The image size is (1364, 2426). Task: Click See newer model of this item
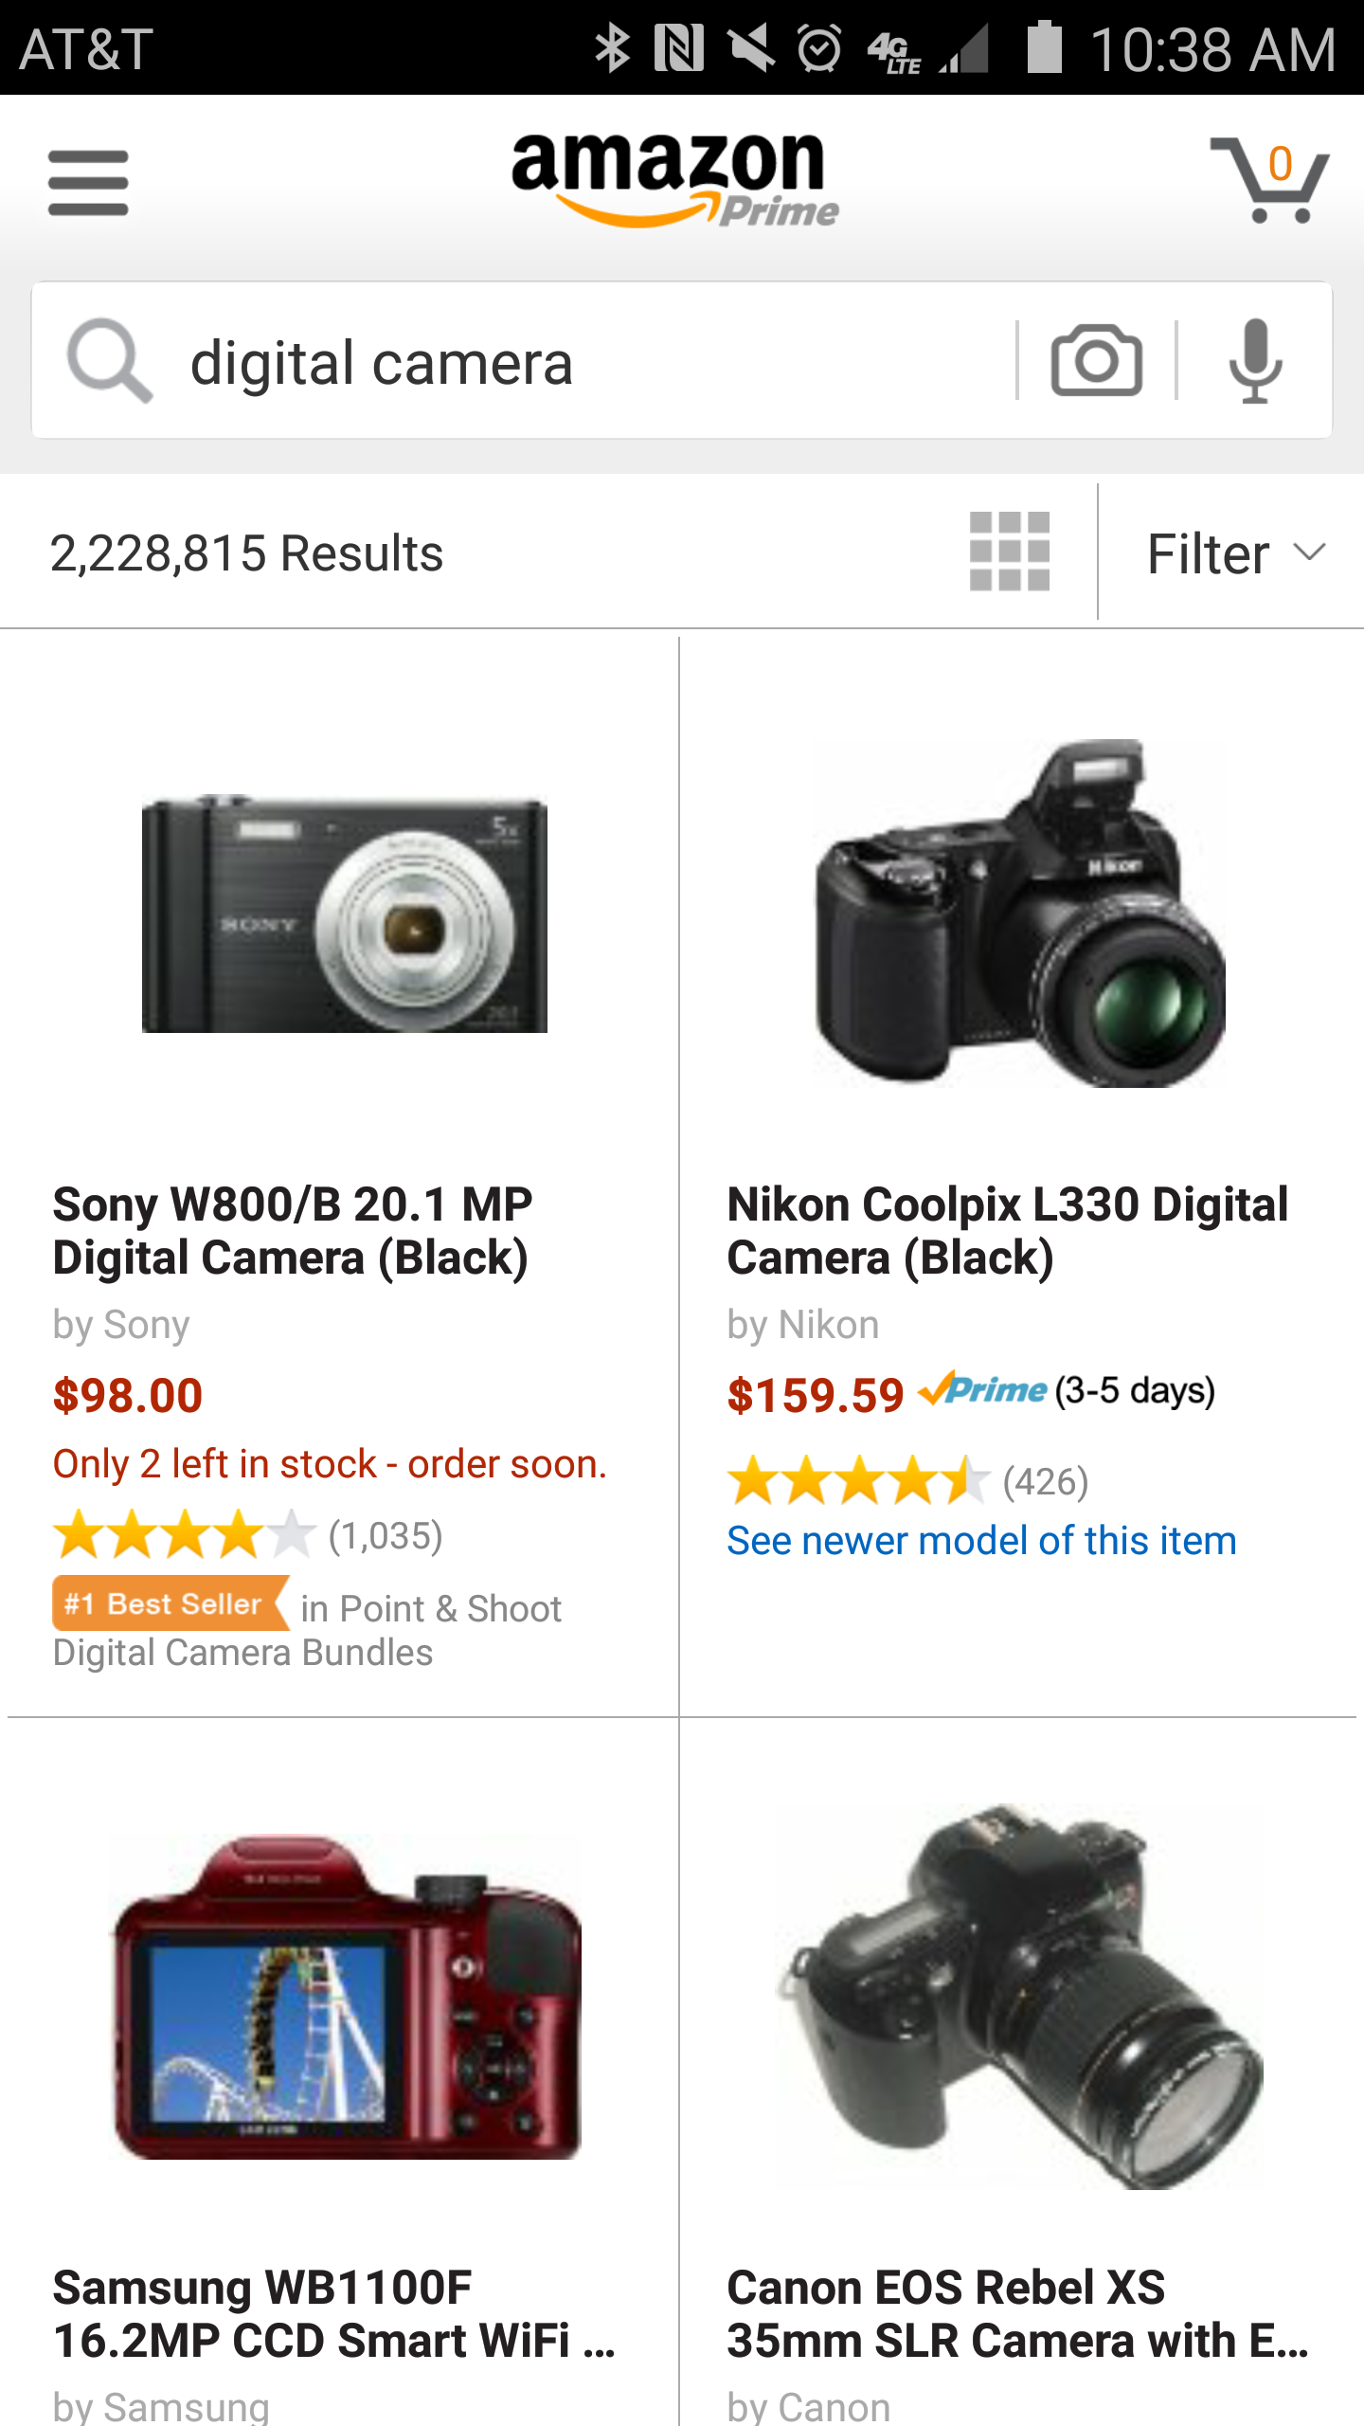click(981, 1541)
